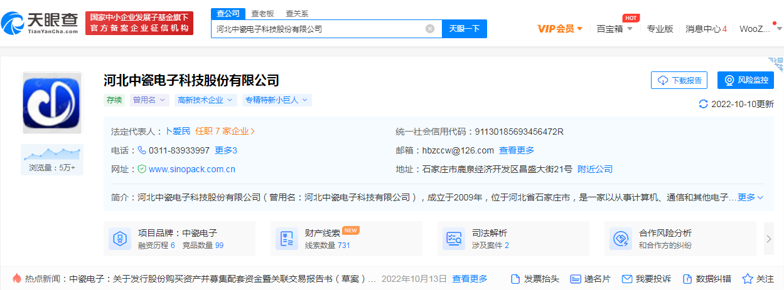The image size is (784, 290).
Task: Expand the 高新技术企业 tag dropdown
Action: pos(205,100)
